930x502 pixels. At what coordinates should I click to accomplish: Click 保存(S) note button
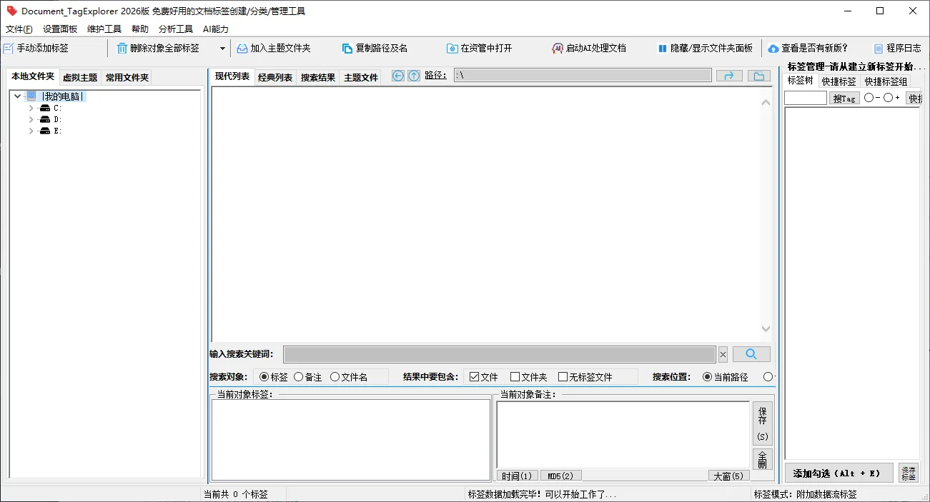[x=763, y=423]
